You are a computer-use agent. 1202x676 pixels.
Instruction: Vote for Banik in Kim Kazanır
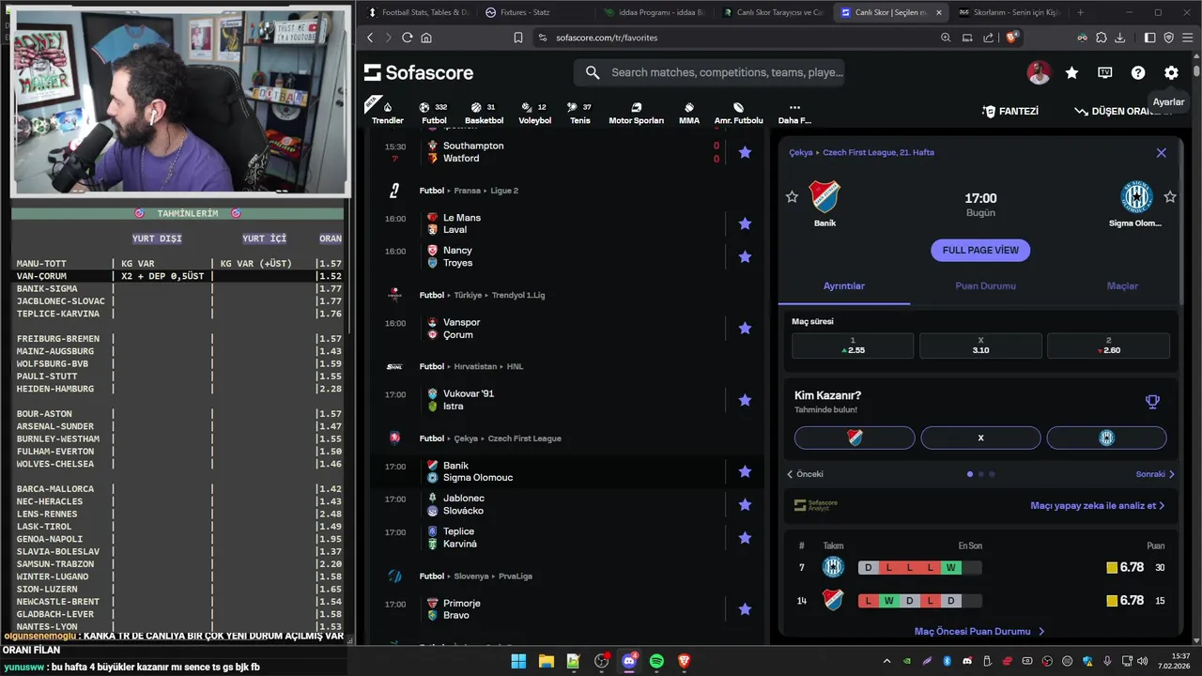point(855,438)
